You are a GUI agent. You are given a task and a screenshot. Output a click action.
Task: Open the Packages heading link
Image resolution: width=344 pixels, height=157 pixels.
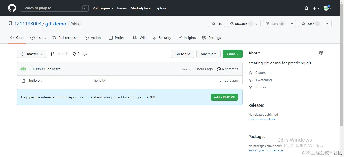pos(257,136)
